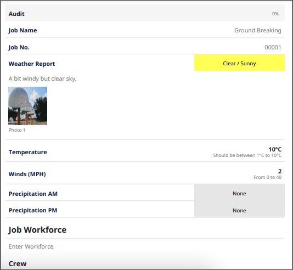Click the Audit section header
The height and width of the screenshot is (270, 293).
pos(145,13)
